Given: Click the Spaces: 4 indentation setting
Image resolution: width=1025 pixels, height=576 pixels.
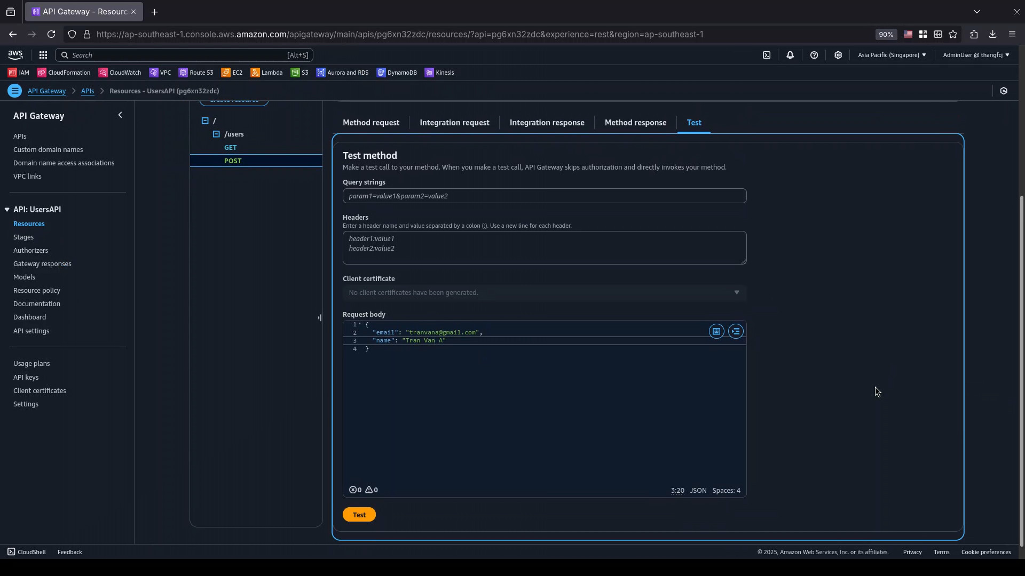Looking at the screenshot, I should pos(726,490).
